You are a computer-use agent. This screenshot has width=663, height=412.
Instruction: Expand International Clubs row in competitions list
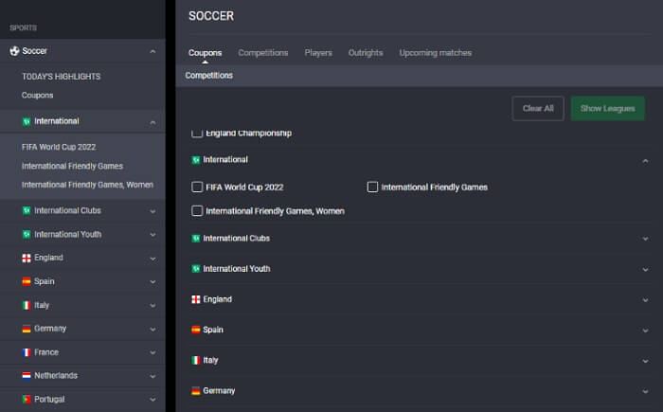(645, 239)
